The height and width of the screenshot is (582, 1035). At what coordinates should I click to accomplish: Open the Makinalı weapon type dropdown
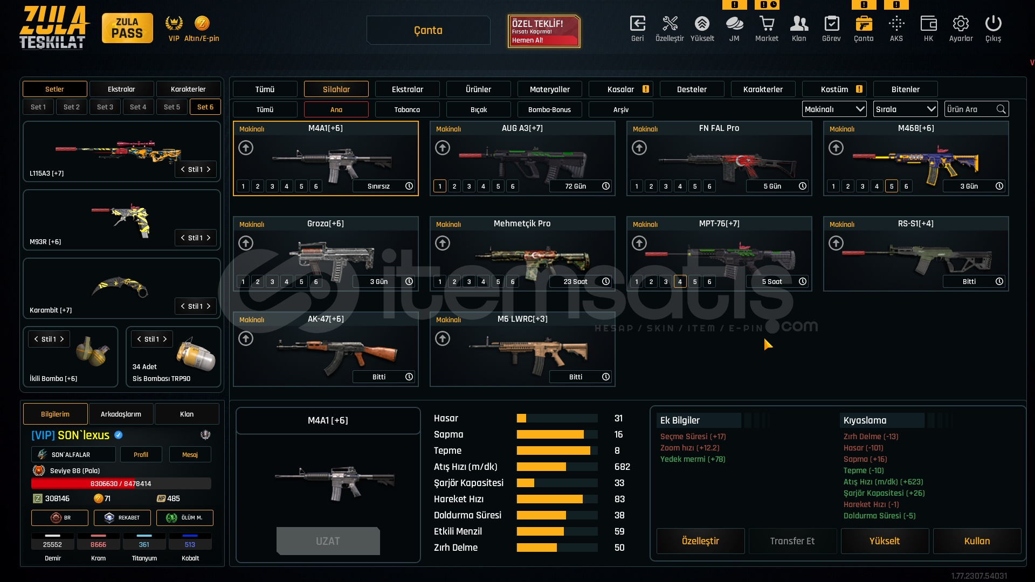[834, 109]
